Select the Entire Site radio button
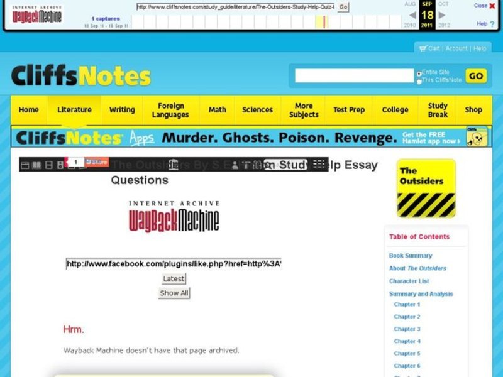503x377 pixels. pos(419,73)
